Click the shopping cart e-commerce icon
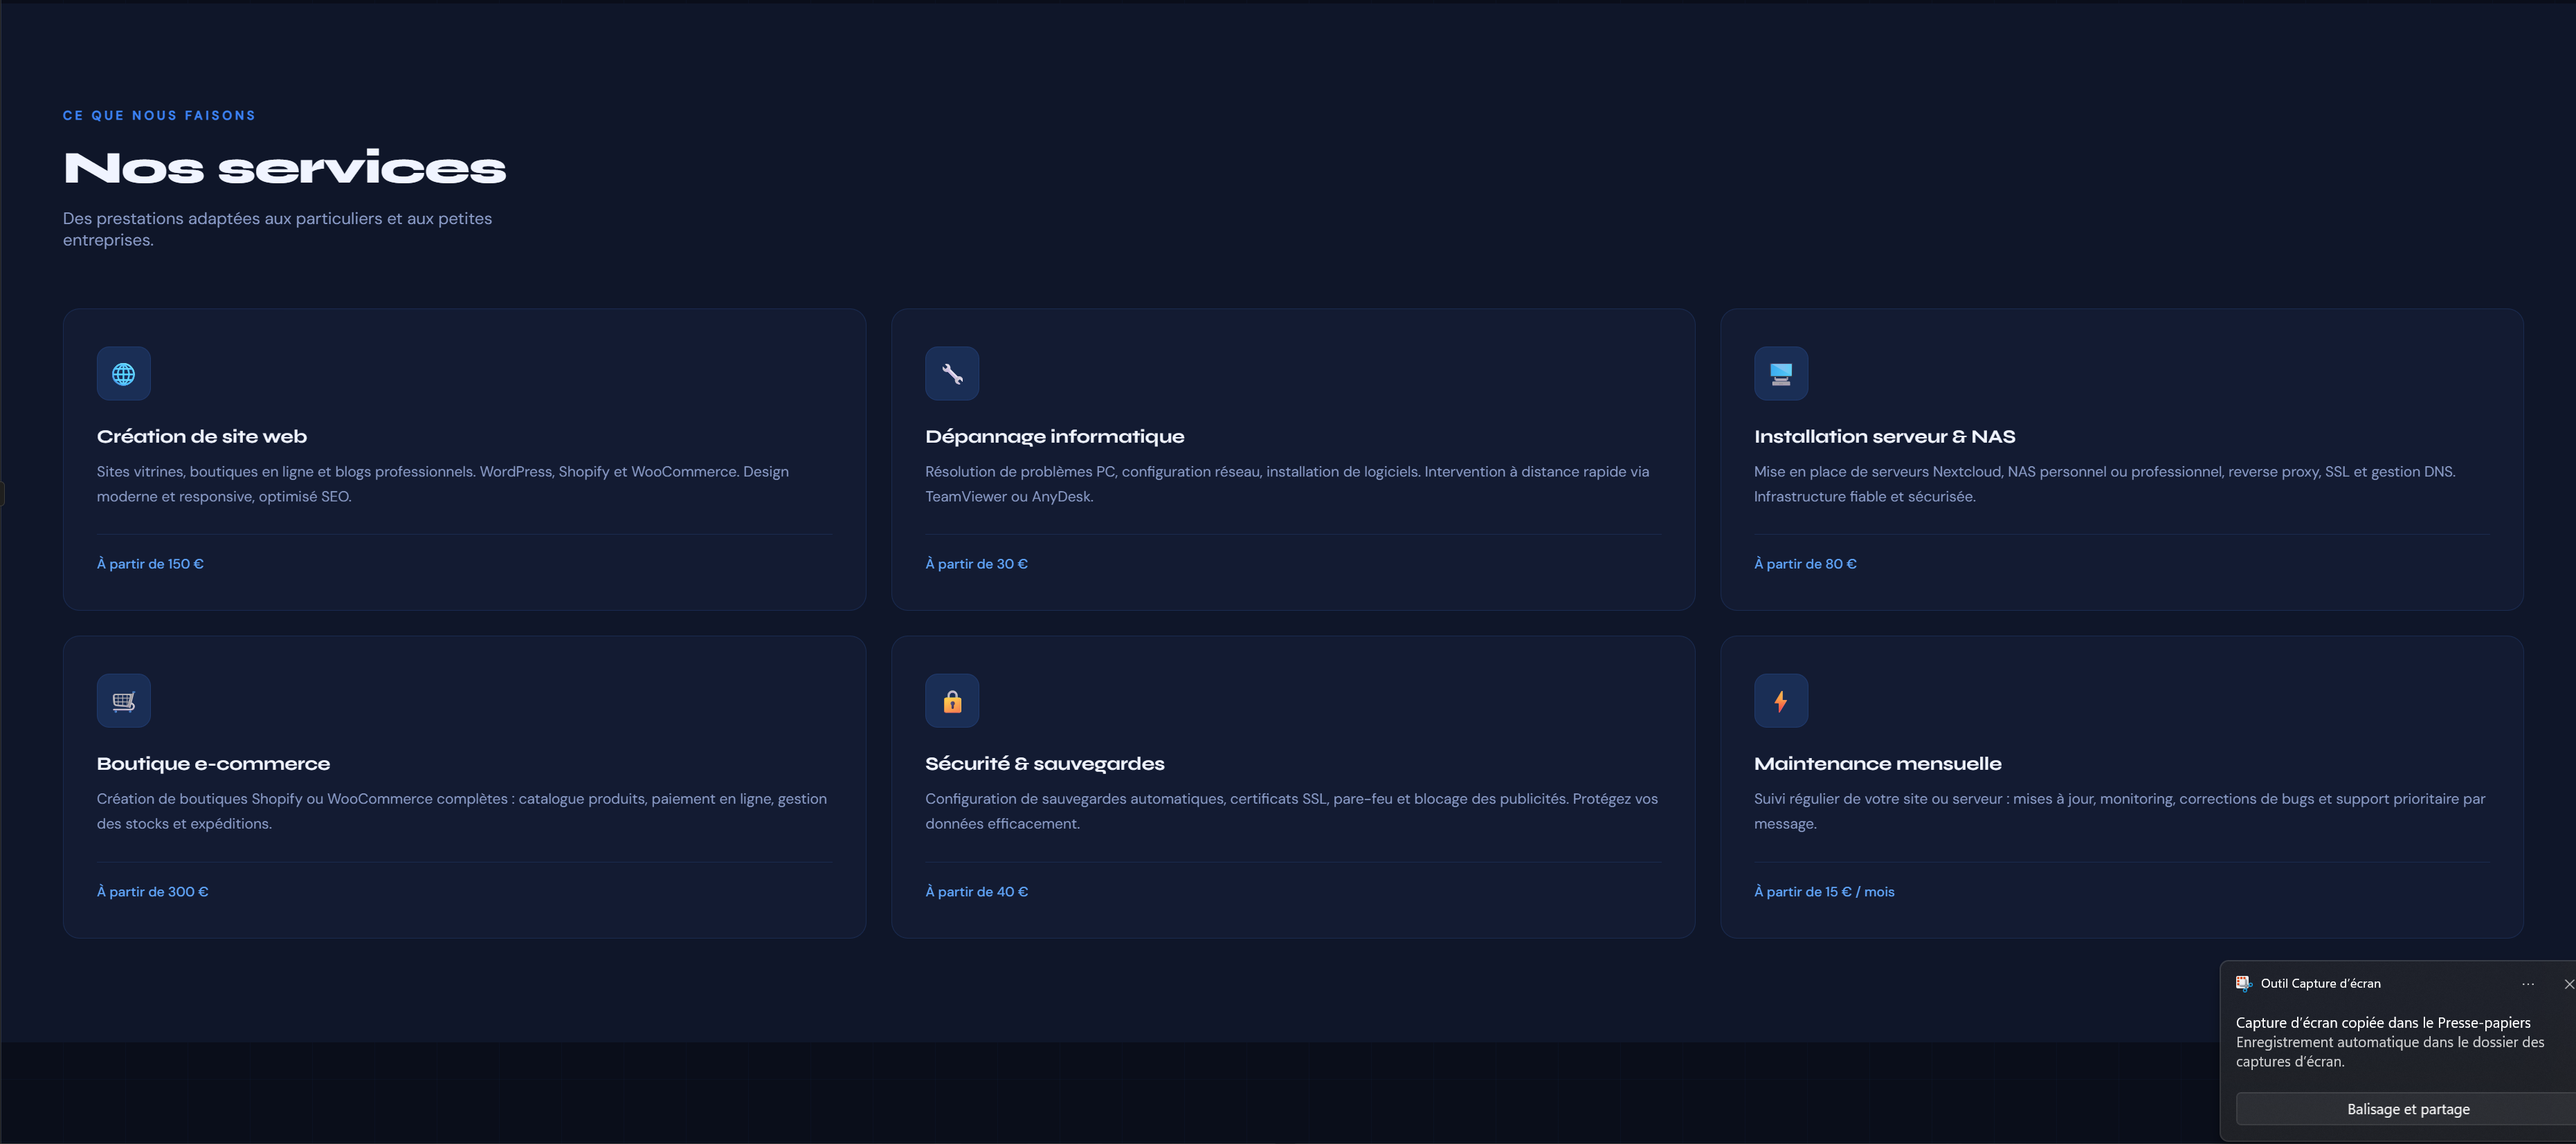2576x1144 pixels. (x=123, y=701)
